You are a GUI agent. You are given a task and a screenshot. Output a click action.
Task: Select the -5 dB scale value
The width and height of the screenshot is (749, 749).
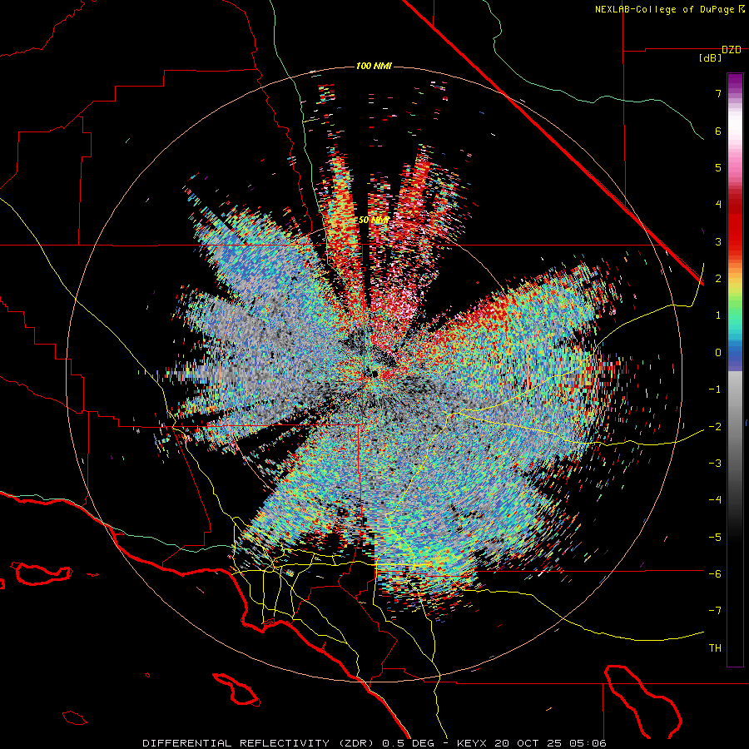(x=715, y=538)
